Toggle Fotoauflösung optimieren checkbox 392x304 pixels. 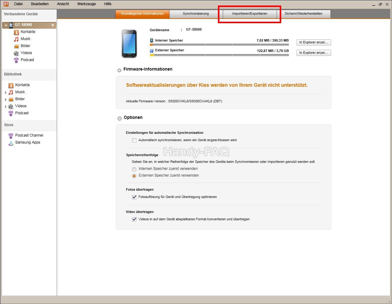pos(134,197)
